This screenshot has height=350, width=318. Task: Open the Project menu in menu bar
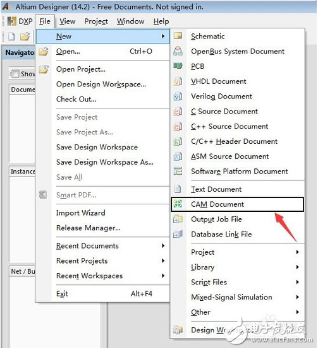[96, 21]
